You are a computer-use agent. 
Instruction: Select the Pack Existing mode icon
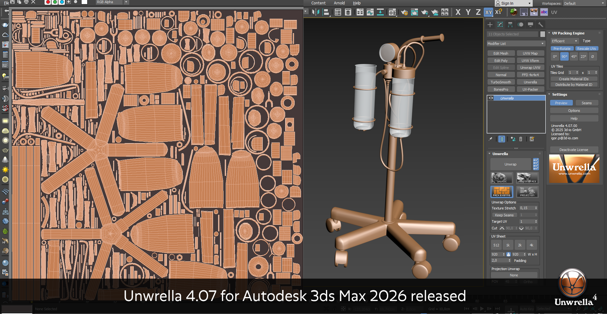502,192
